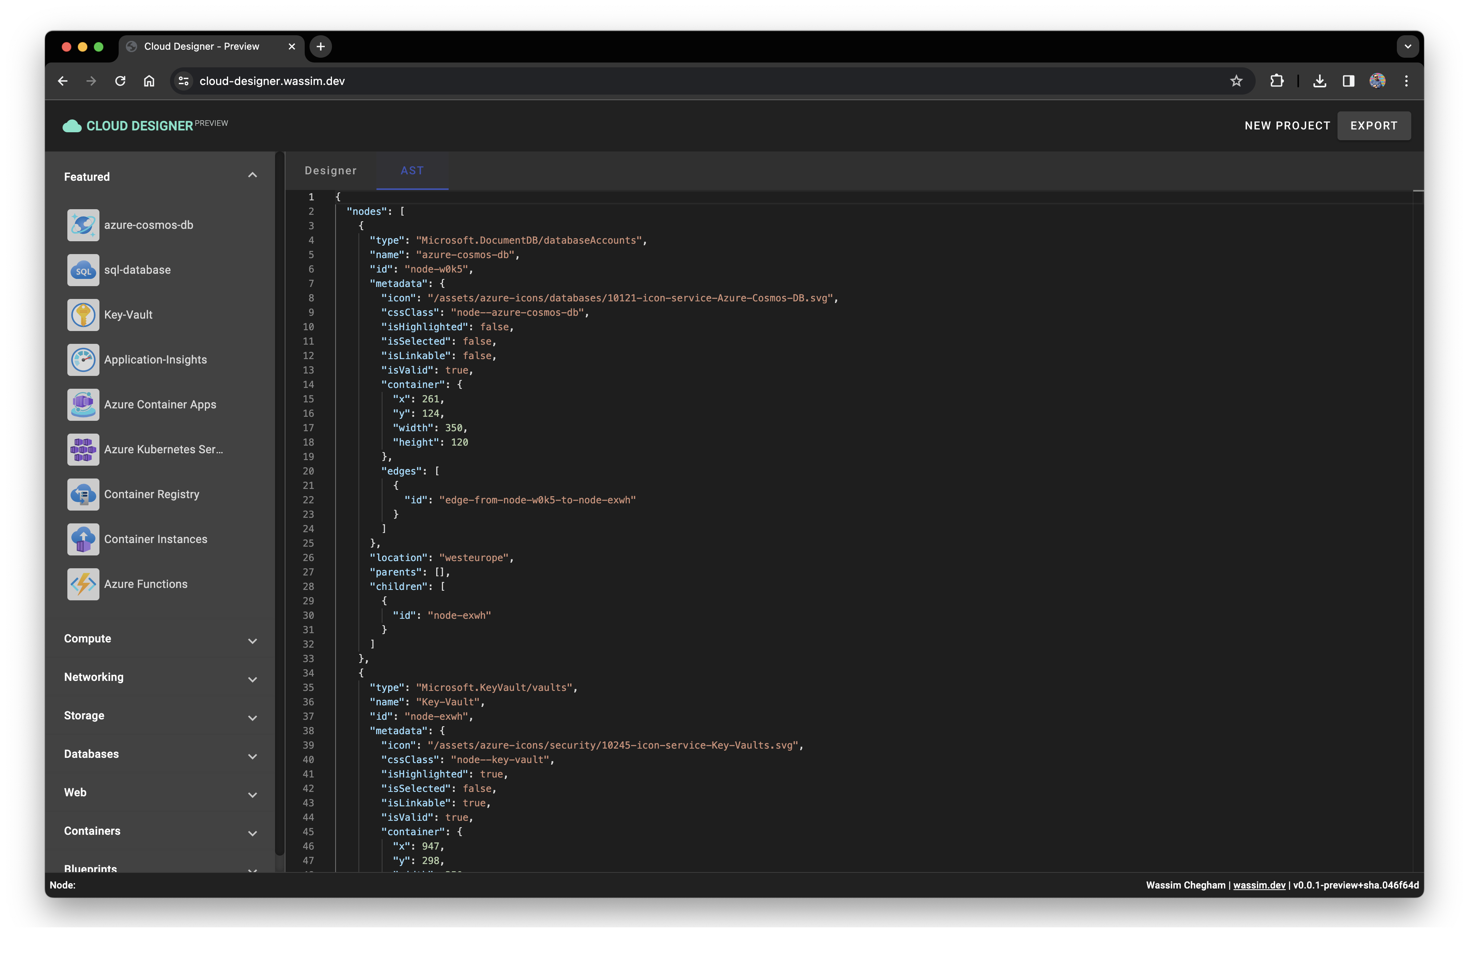Pick the sql-database icon
The image size is (1469, 957).
[x=83, y=270]
